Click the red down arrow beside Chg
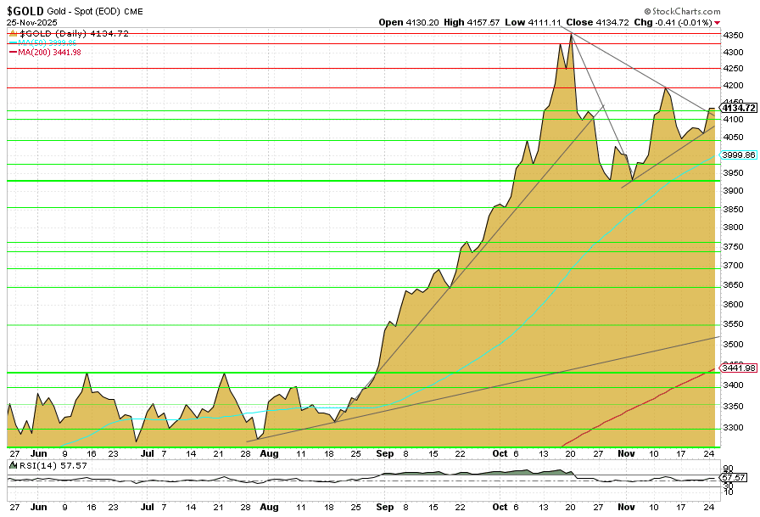Image resolution: width=760 pixels, height=517 pixels. coord(718,22)
